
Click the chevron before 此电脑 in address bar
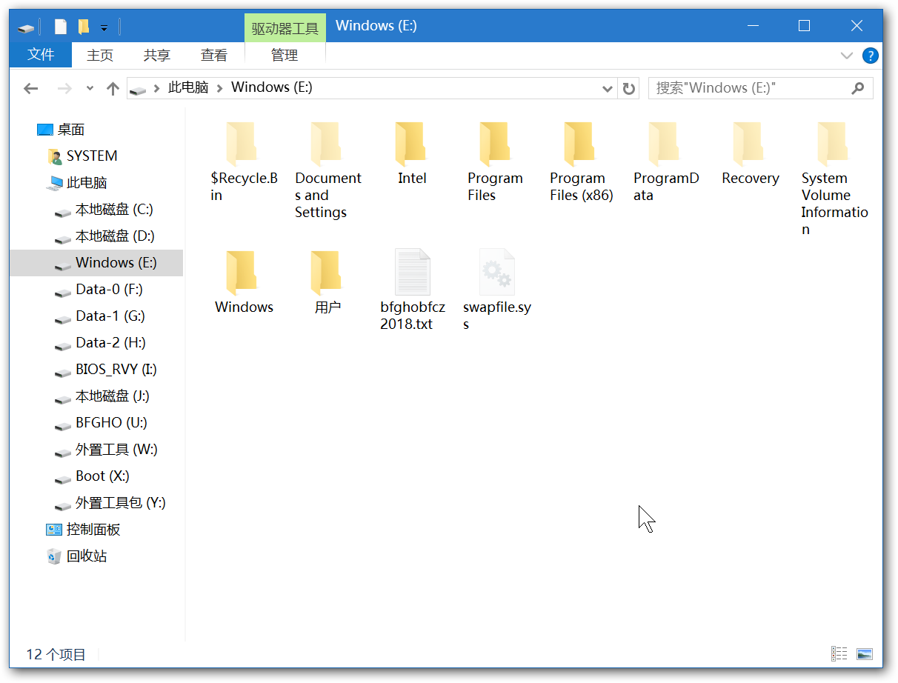click(157, 88)
